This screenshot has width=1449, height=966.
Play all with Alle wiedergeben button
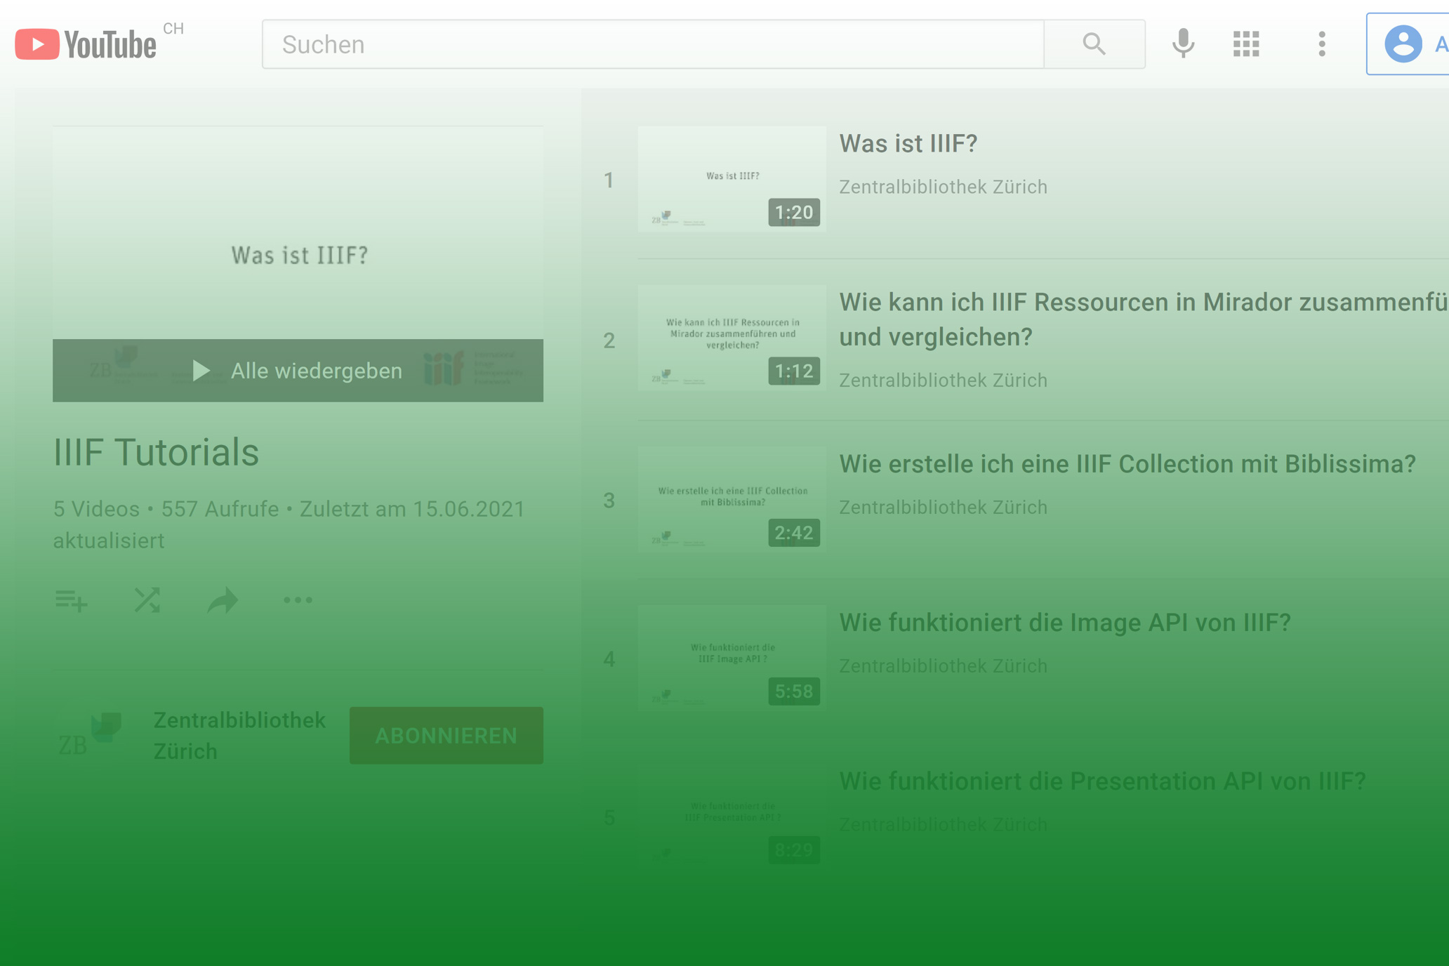pos(298,371)
